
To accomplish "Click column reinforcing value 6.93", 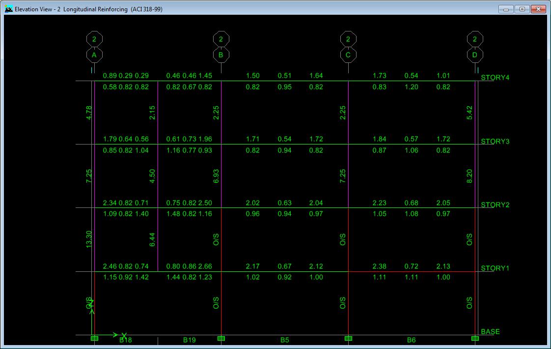I will tap(216, 176).
